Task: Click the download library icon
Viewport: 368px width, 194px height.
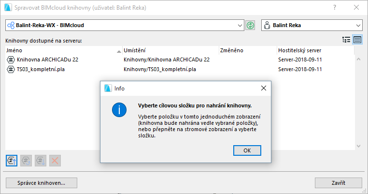Action: [41, 161]
